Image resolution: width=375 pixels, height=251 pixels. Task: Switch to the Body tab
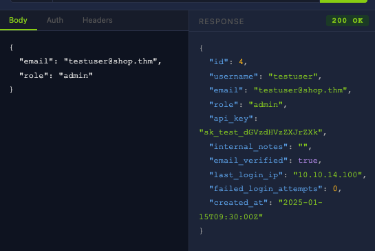click(18, 20)
